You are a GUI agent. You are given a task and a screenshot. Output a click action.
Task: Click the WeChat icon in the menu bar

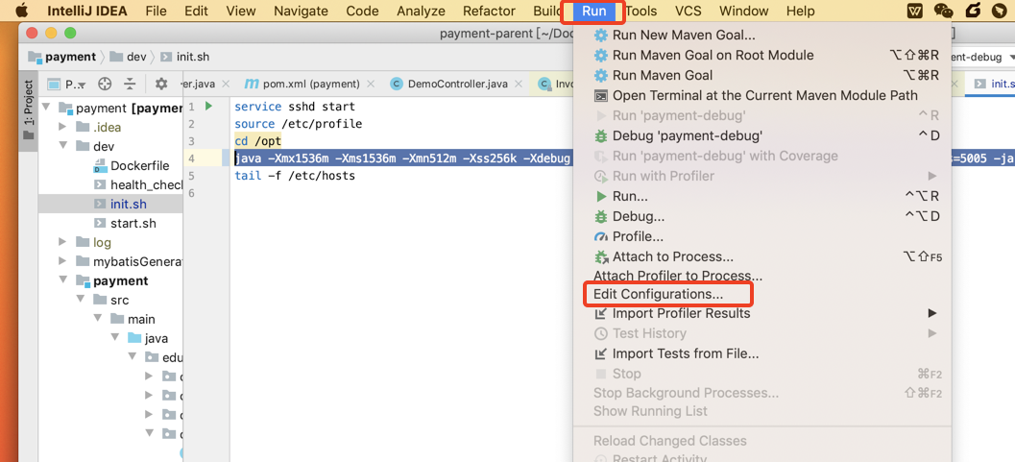(x=944, y=11)
